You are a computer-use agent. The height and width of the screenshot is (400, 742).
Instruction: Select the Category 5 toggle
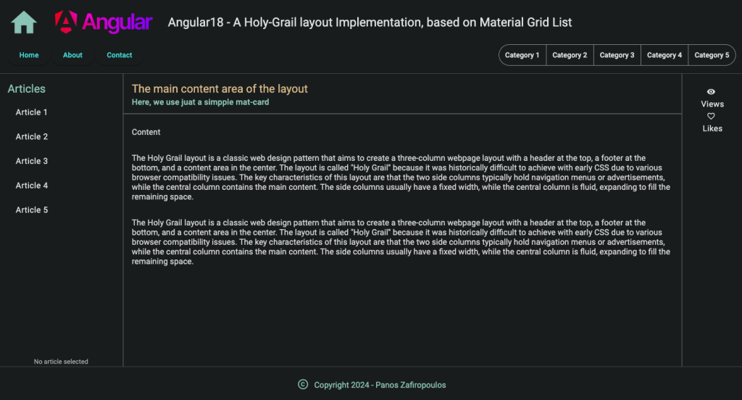(x=712, y=55)
